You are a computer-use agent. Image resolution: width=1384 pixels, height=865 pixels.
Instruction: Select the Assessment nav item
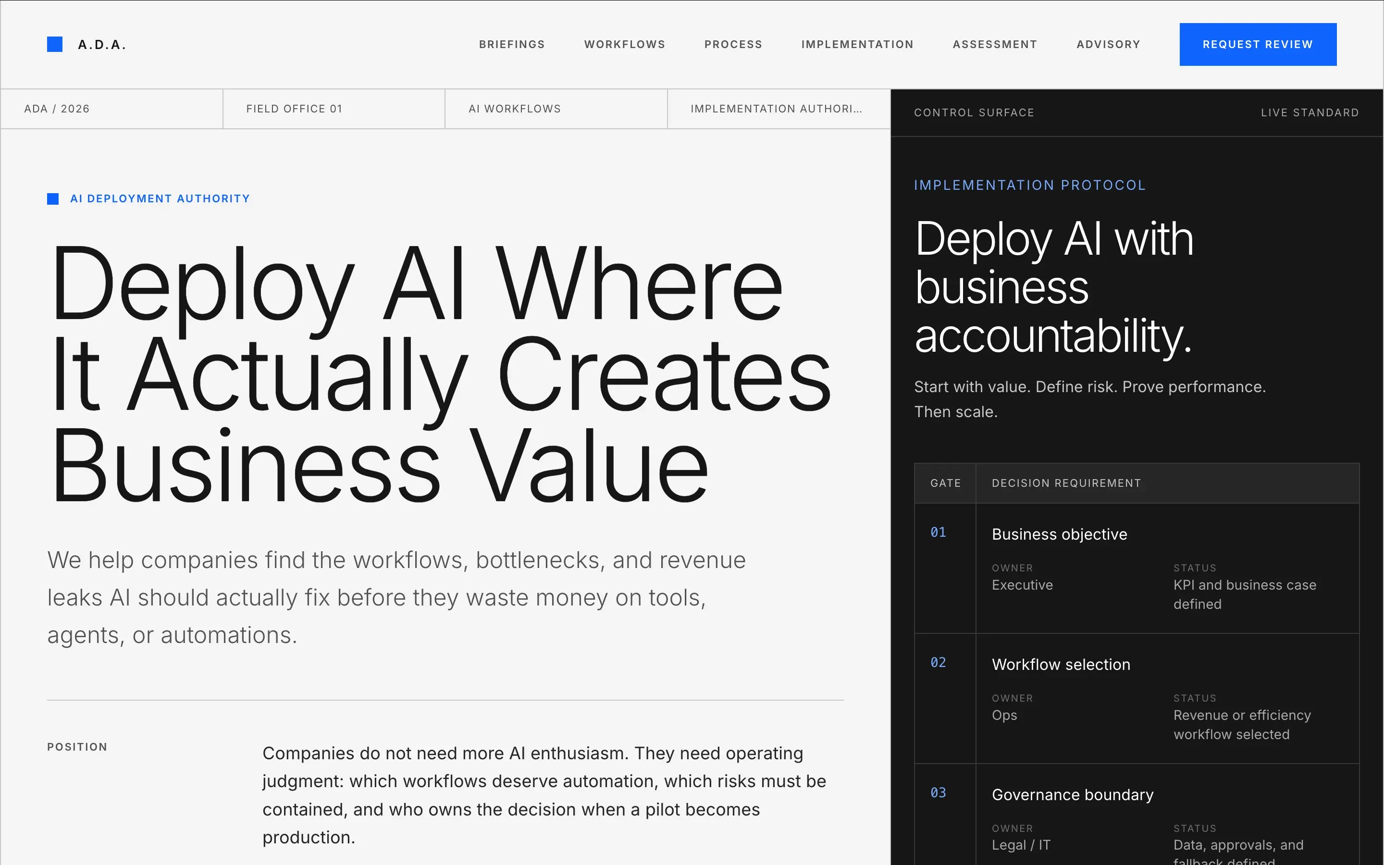click(995, 45)
